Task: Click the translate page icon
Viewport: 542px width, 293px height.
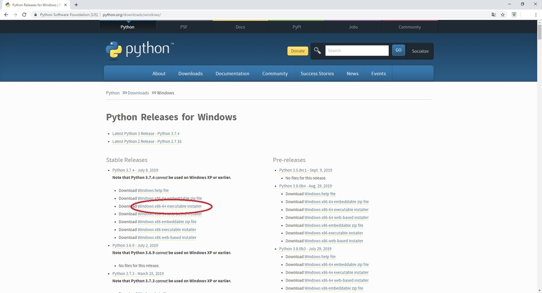Action: [494, 14]
